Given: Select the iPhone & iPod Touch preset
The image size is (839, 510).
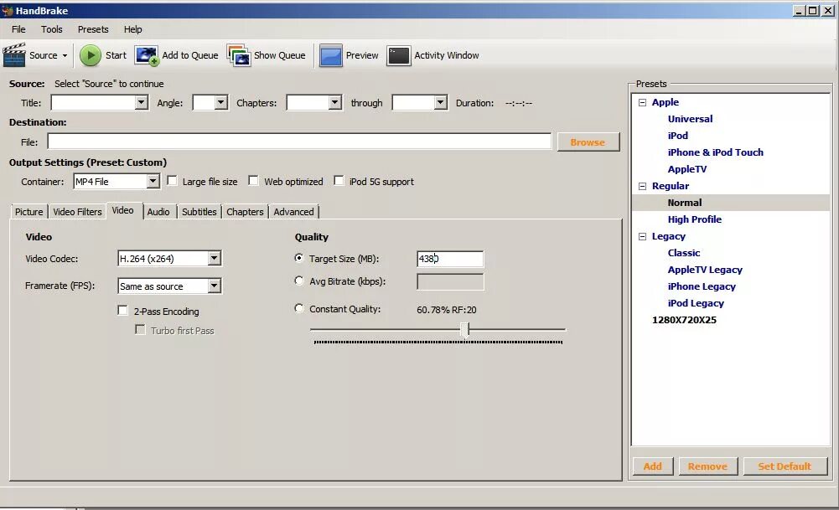Looking at the screenshot, I should coord(716,152).
